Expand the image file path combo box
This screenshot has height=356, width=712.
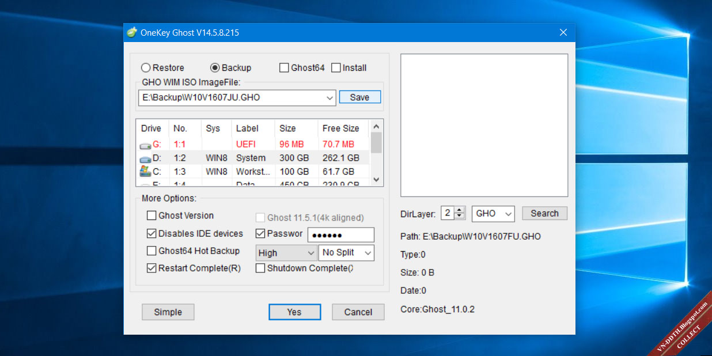pos(329,97)
